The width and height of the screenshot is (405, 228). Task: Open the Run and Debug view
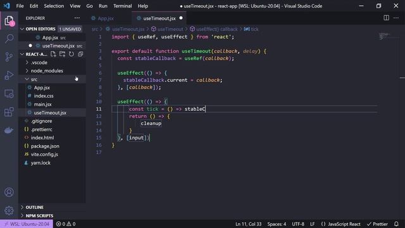pyautogui.click(x=9, y=75)
